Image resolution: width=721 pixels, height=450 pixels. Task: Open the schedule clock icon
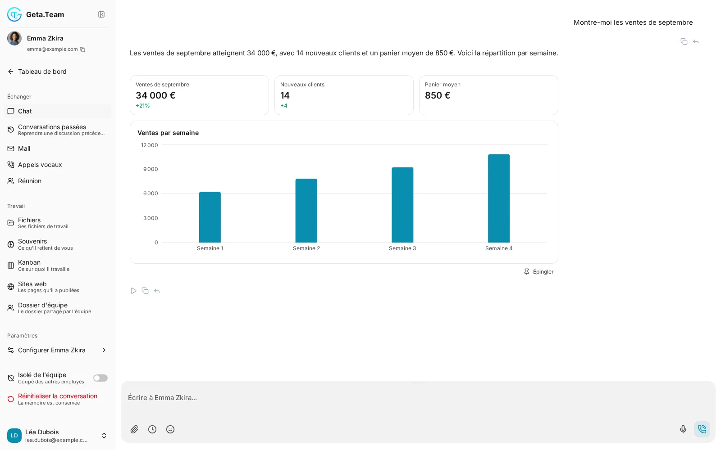pyautogui.click(x=152, y=429)
